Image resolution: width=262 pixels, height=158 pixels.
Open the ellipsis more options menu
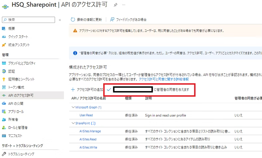tap(124, 5)
